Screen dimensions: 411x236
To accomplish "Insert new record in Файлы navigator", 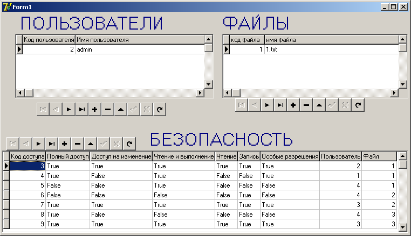I will 293,105.
